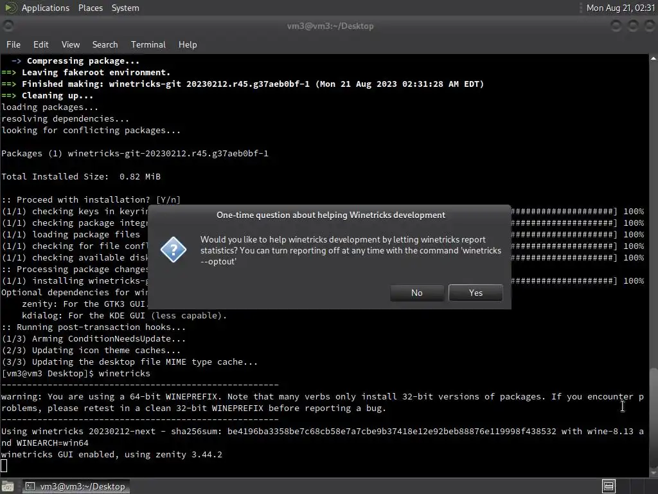Click 'Packages (1) winetricks-git' line
The height and width of the screenshot is (494, 658).
coord(135,153)
